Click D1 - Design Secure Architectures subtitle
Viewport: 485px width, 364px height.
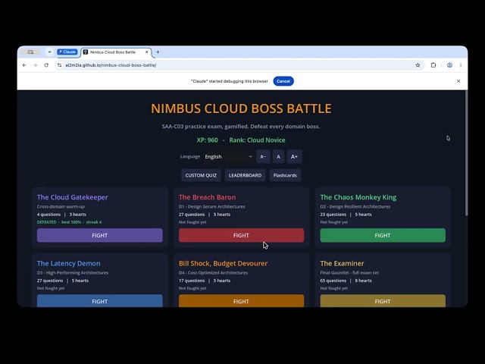[212, 206]
